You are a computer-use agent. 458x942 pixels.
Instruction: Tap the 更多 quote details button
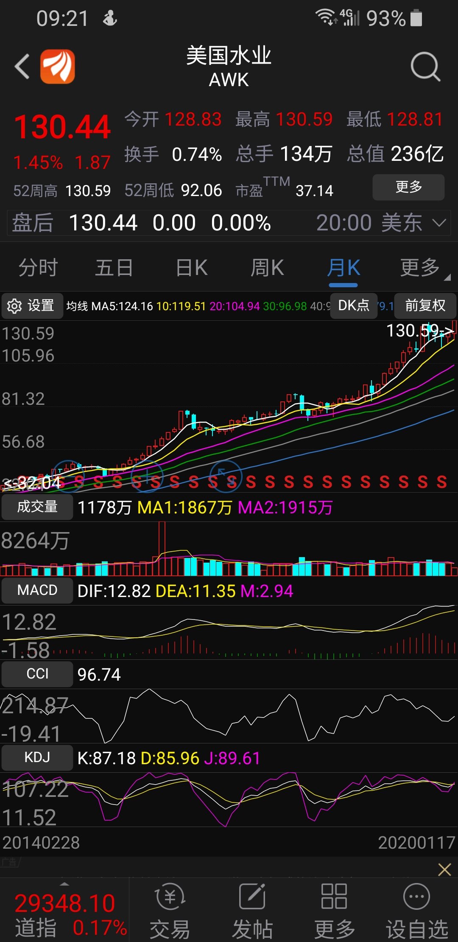click(408, 187)
